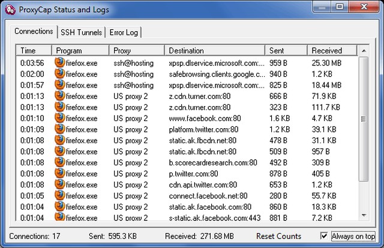
Task: Sort by the Time column header
Action: pos(34,50)
